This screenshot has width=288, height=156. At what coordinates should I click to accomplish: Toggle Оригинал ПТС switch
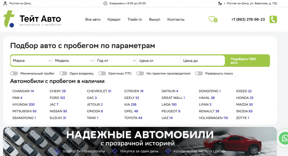click(x=102, y=73)
